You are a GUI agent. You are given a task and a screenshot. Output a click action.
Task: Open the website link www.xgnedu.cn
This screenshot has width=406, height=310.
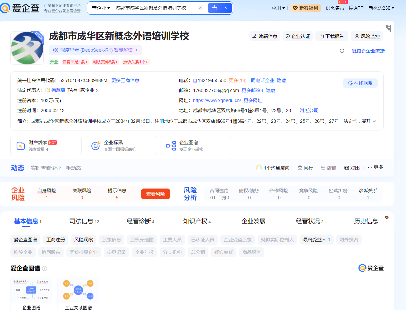click(x=217, y=100)
